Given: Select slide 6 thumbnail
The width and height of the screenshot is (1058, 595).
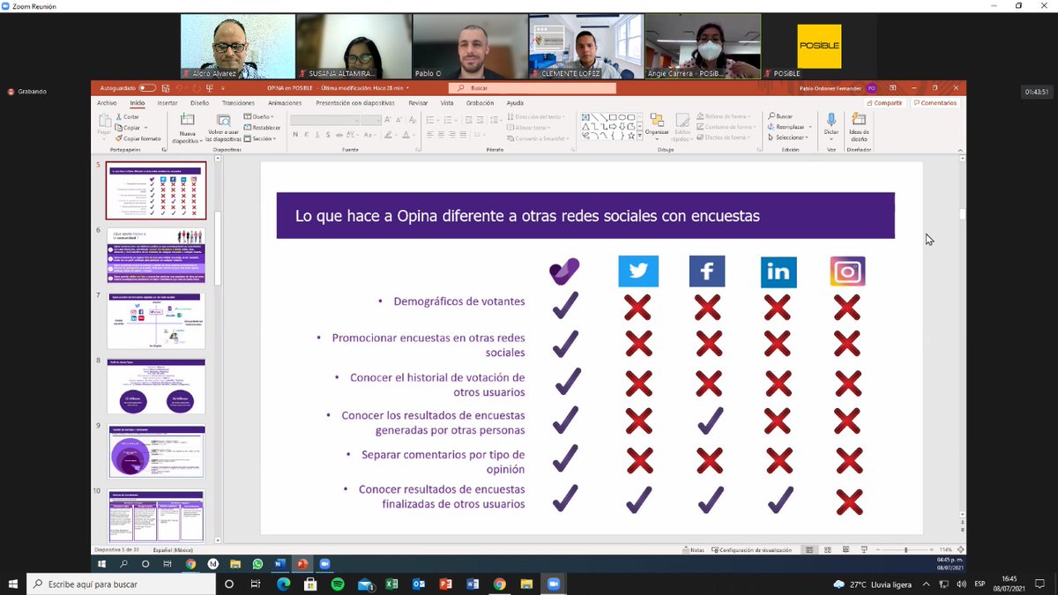Looking at the screenshot, I should point(156,256).
